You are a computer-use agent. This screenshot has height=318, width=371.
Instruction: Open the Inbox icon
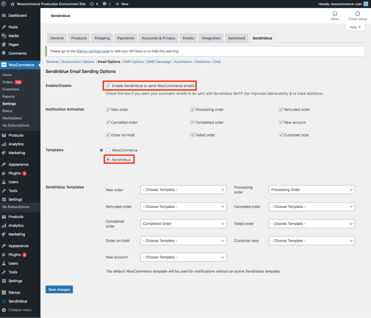[x=335, y=14]
